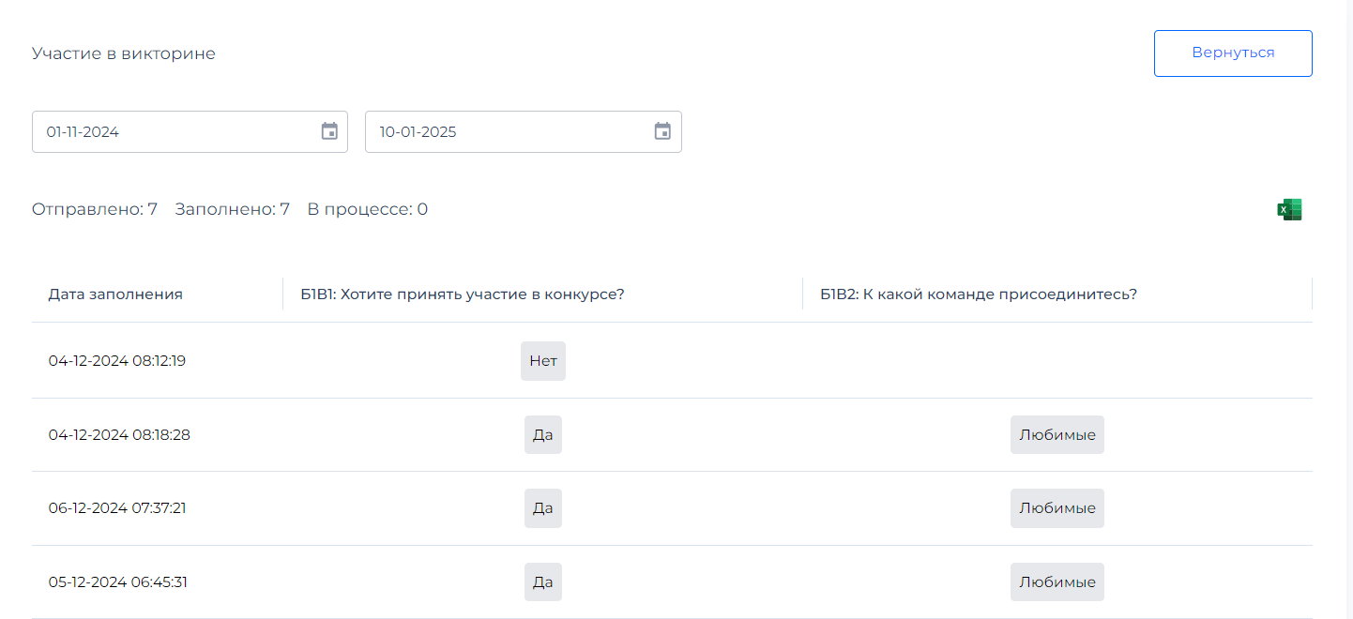The image size is (1353, 619).
Task: Click the calendar icon next to 10-01-2025
Action: pos(662,131)
